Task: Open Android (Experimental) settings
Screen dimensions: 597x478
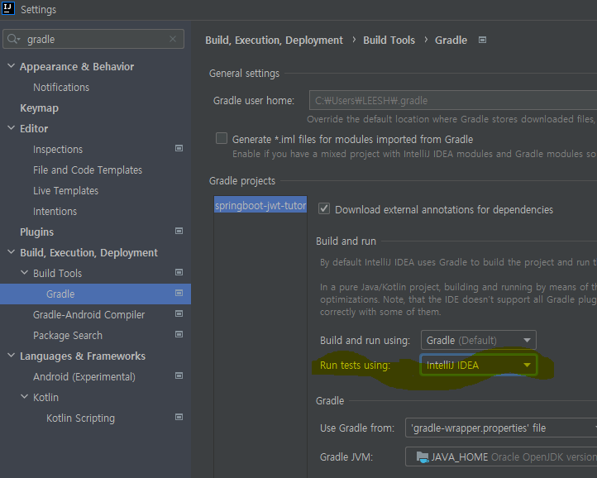Action: click(x=84, y=376)
